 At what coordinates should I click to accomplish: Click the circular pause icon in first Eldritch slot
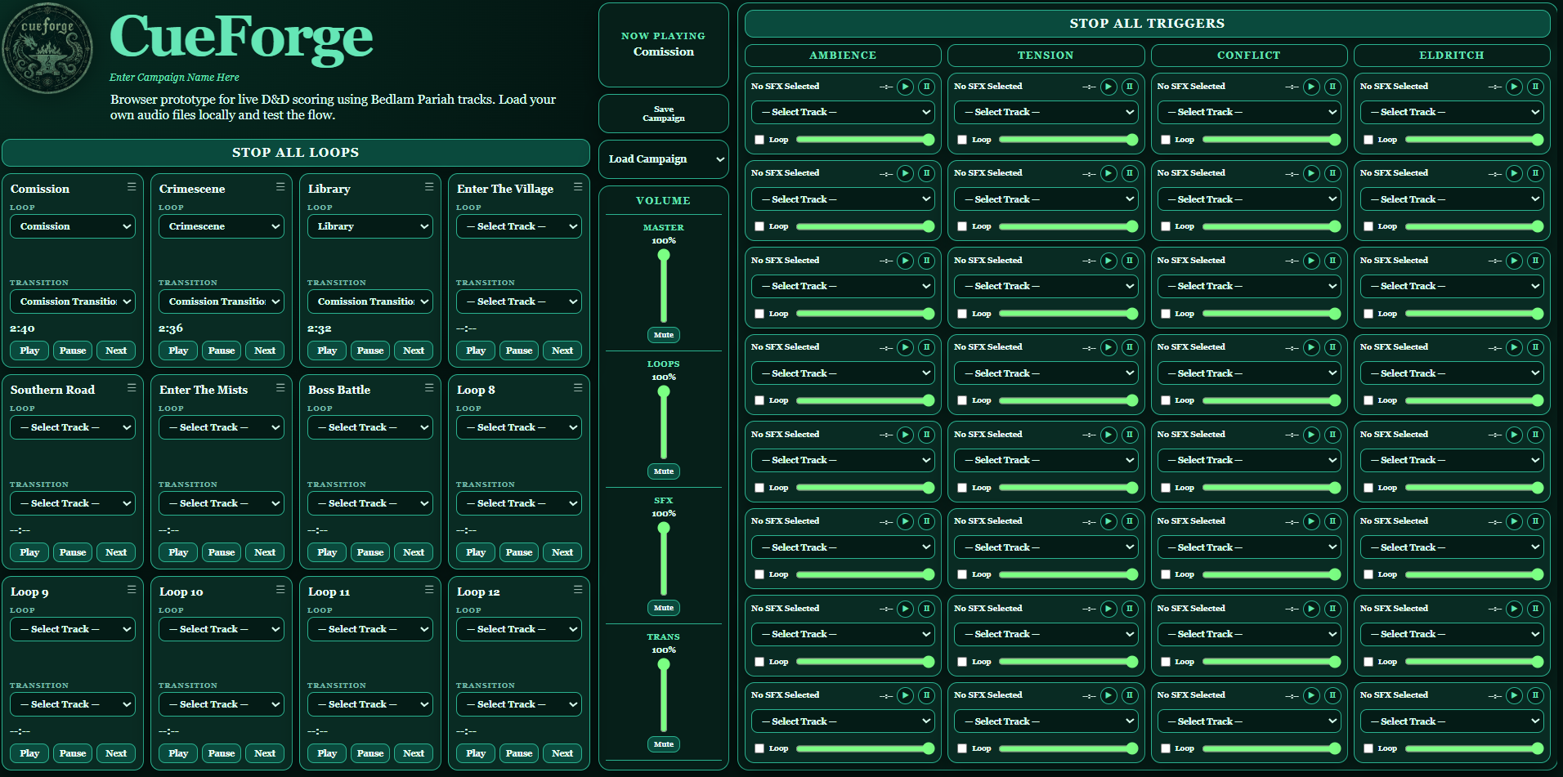pyautogui.click(x=1535, y=87)
